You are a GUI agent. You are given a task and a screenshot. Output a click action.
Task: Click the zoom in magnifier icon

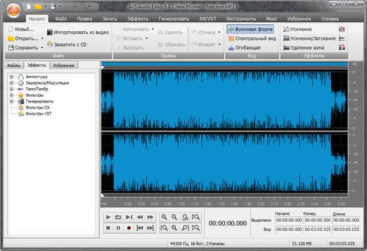[x=164, y=218]
